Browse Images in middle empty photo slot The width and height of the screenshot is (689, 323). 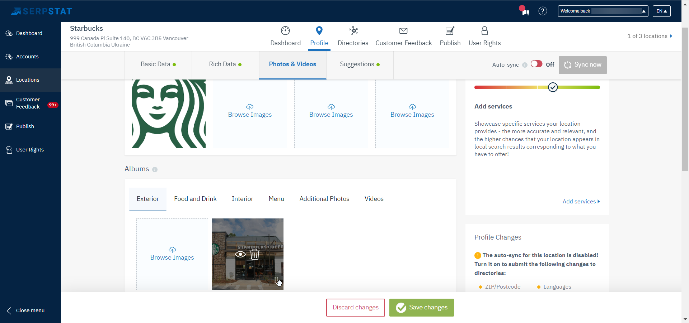331,111
